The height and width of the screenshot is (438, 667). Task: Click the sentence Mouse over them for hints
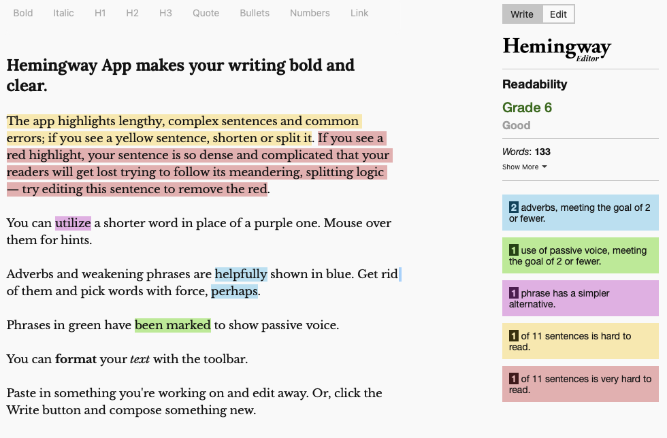(x=199, y=231)
